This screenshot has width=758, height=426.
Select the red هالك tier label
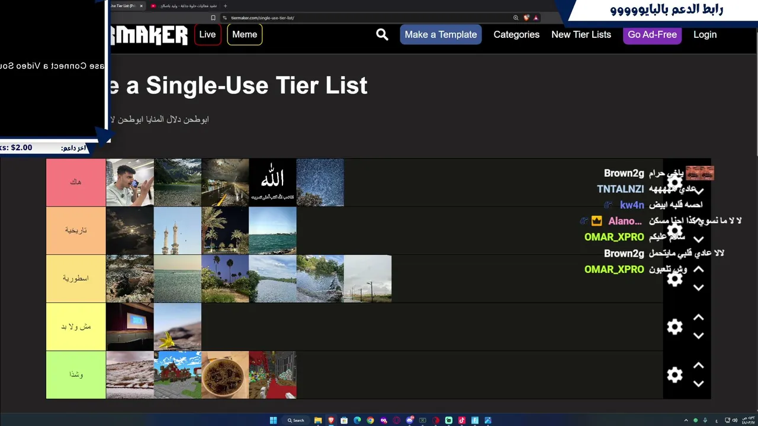[x=76, y=182]
